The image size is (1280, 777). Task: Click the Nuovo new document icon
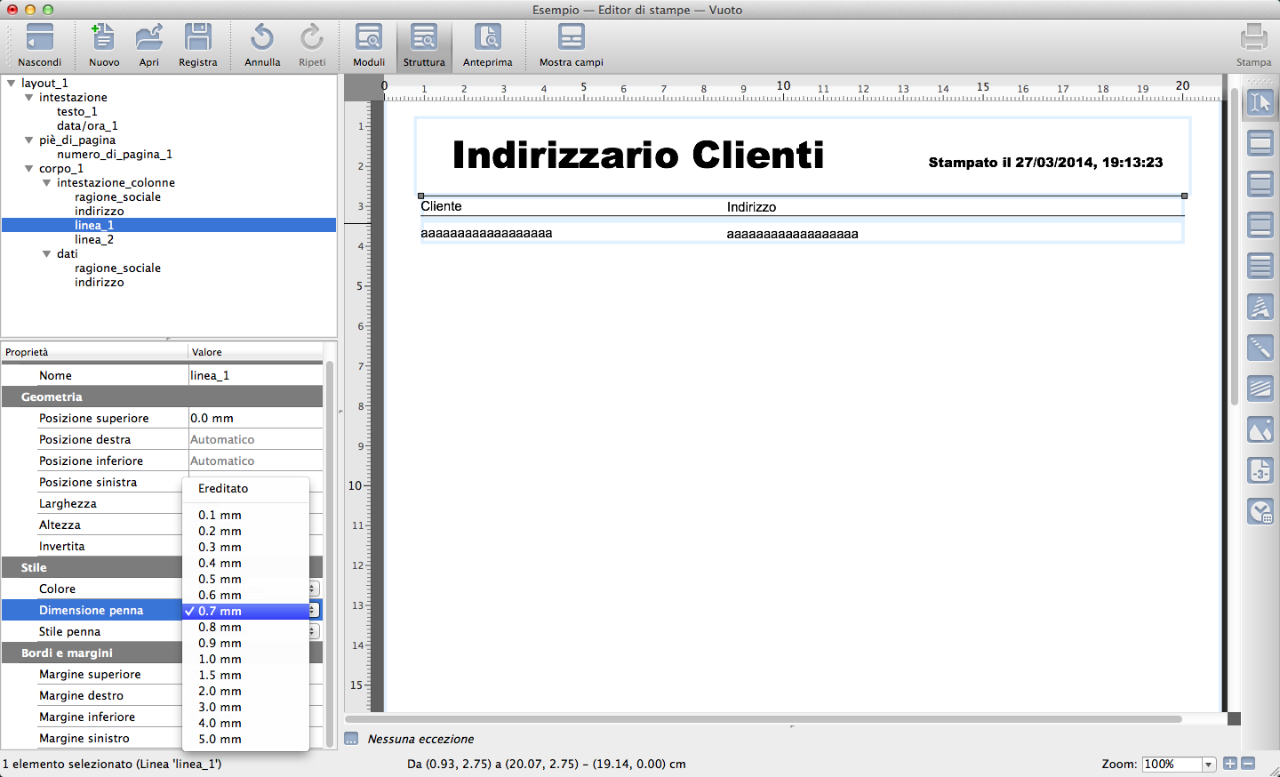103,40
